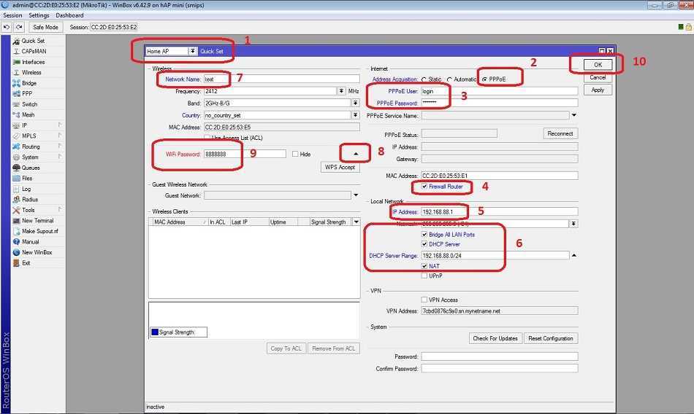Click the Cancel button
Image resolution: width=694 pixels, height=414 pixels.
click(598, 77)
